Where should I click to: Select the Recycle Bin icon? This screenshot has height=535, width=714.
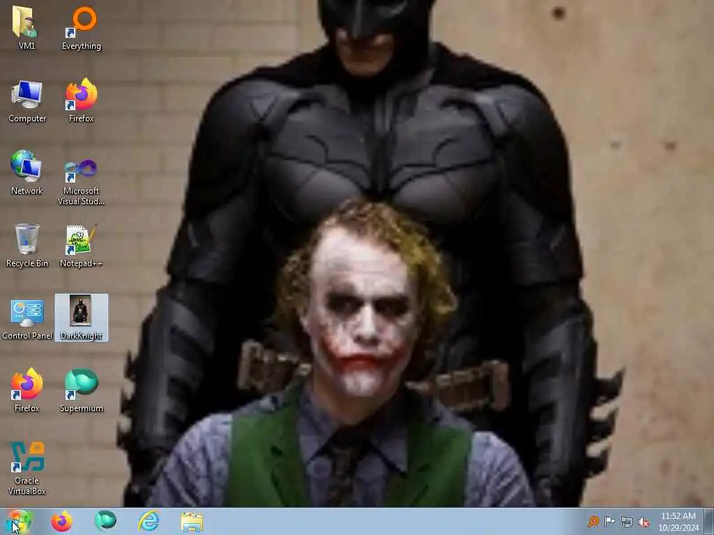pos(27,246)
